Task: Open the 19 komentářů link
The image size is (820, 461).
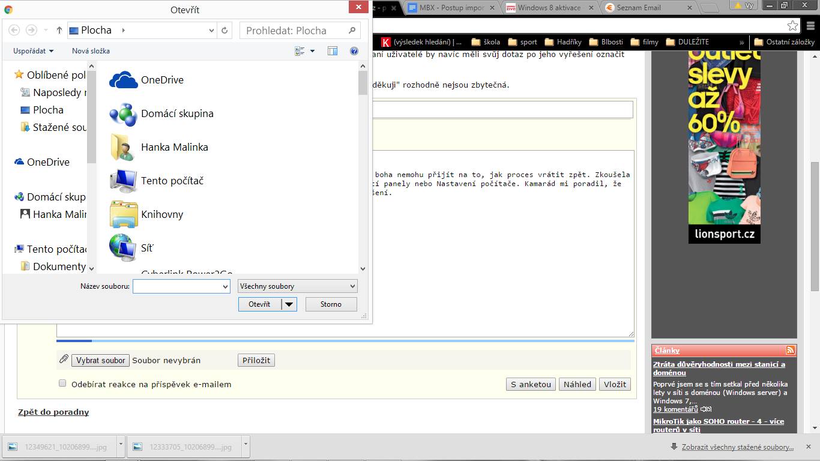Action: click(675, 409)
